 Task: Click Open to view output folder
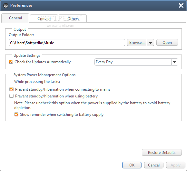pos(167,43)
